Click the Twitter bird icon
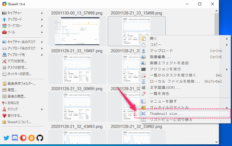The image size is (232, 146). click(x=6, y=138)
